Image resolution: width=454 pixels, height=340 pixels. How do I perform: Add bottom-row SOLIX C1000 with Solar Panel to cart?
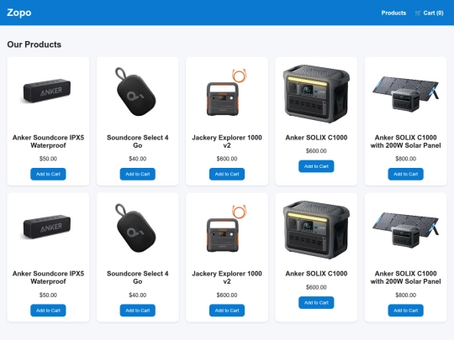(405, 311)
